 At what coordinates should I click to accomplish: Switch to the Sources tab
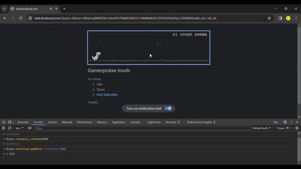52,122
